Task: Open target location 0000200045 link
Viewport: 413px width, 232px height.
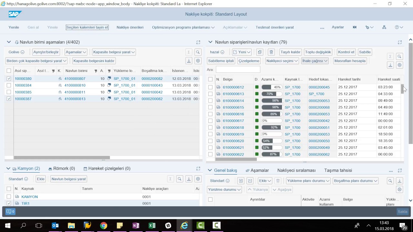Action: tap(319, 87)
